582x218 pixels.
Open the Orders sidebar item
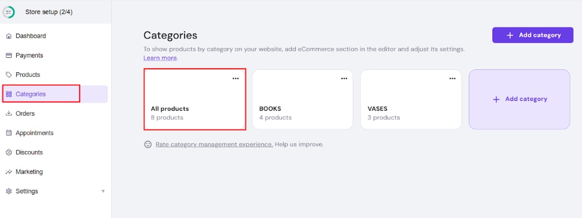[25, 114]
